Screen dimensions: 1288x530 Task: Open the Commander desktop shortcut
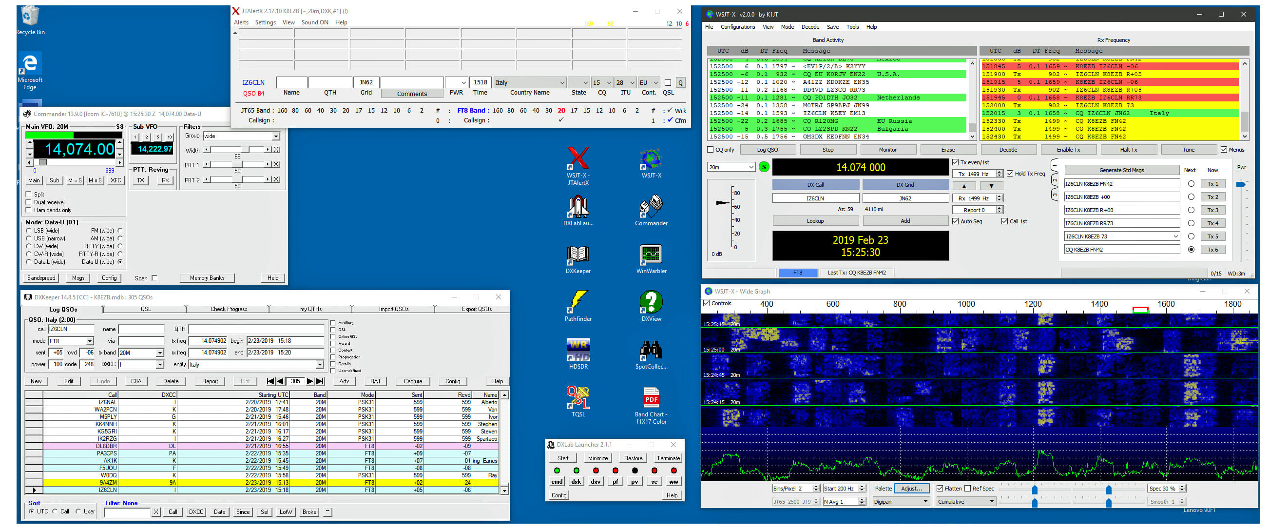651,211
